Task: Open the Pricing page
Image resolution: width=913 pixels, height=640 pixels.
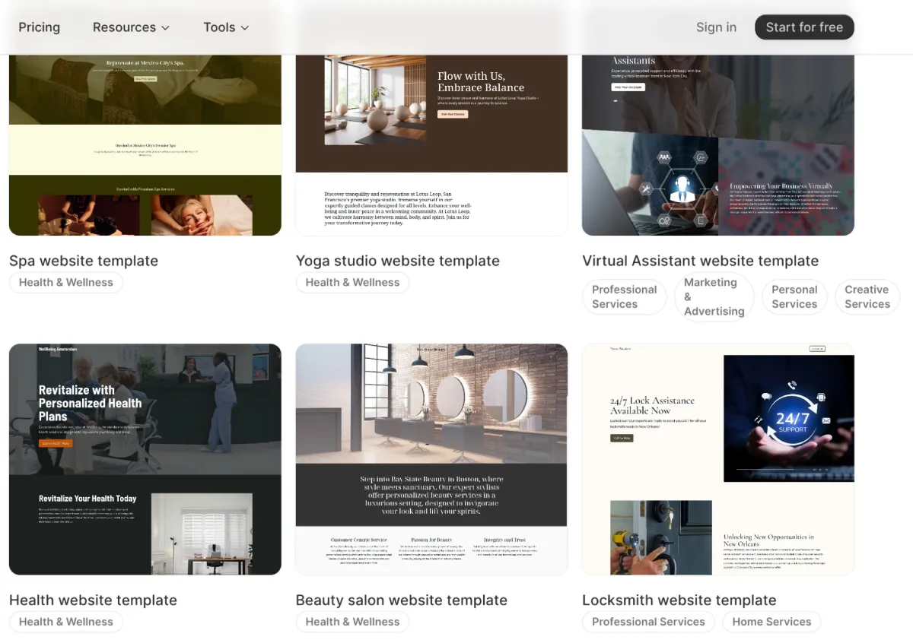Action: tap(39, 27)
